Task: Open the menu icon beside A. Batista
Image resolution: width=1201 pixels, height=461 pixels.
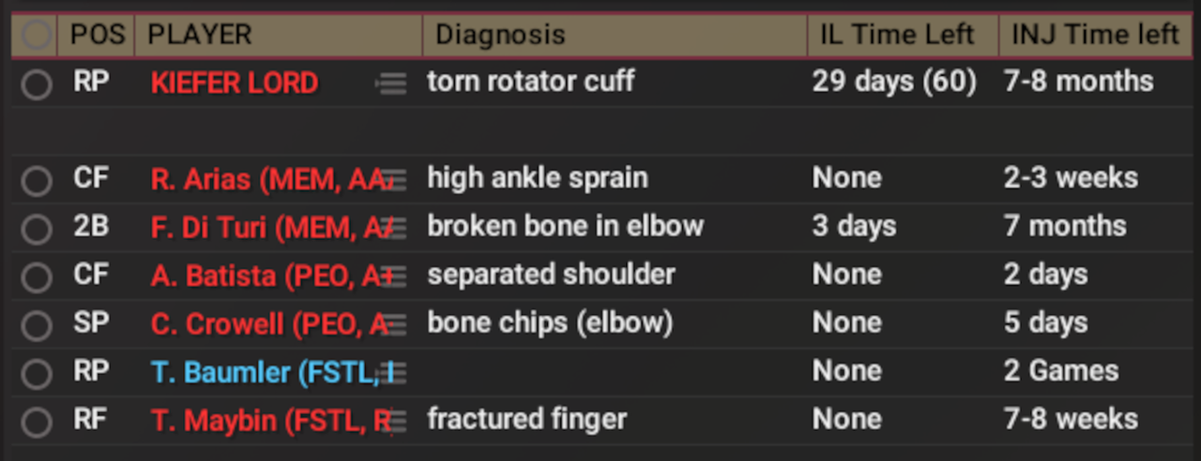Action: click(x=395, y=276)
